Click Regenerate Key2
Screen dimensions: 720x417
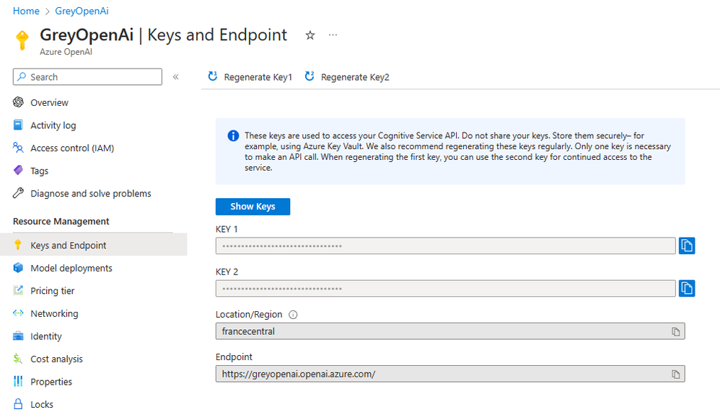(347, 77)
